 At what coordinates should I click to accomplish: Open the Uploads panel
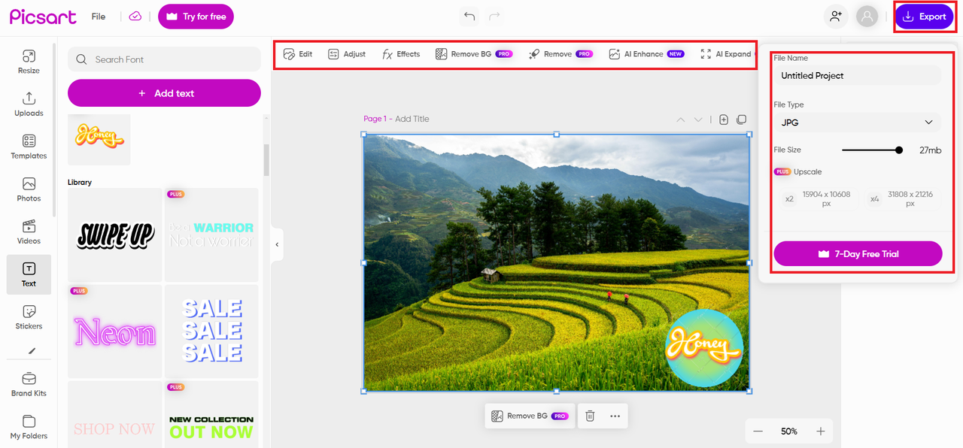(x=29, y=104)
